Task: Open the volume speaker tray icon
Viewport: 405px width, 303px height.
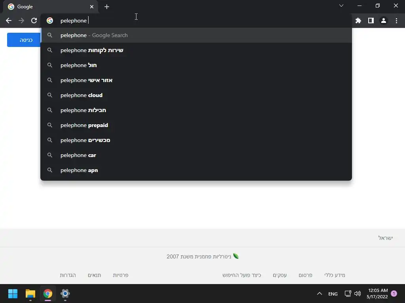Action: point(358,294)
